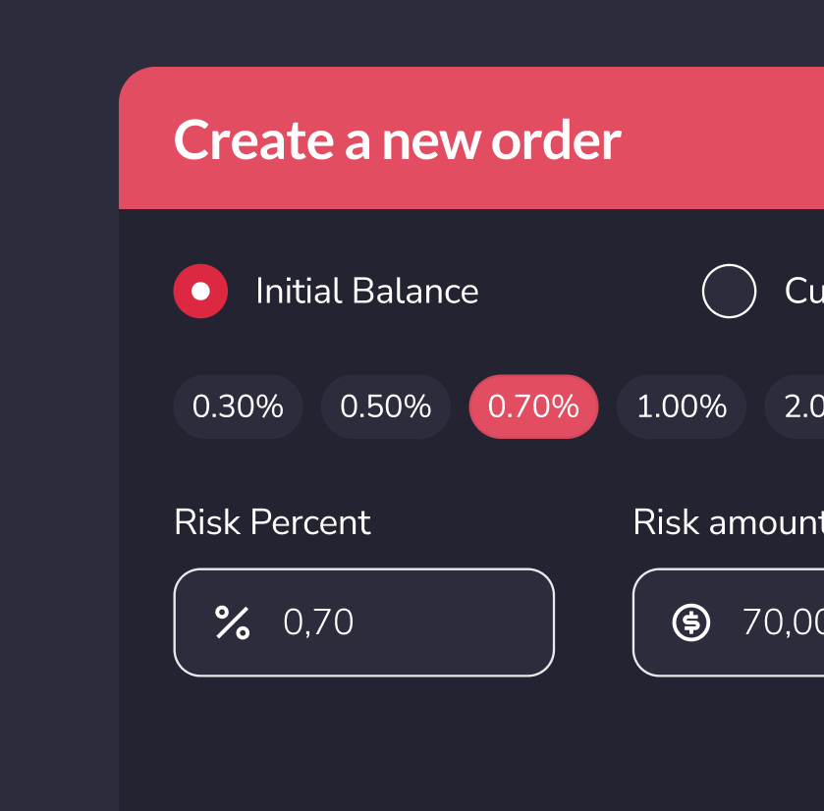Choose the 0.30% risk preset
Image resolution: width=824 pixels, height=811 pixels.
point(238,406)
